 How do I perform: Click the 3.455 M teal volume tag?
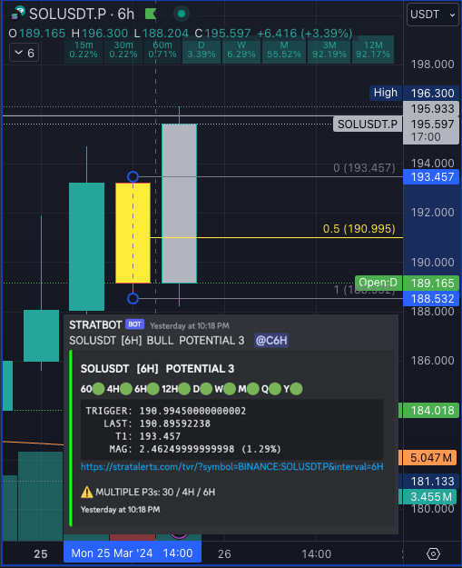point(429,496)
